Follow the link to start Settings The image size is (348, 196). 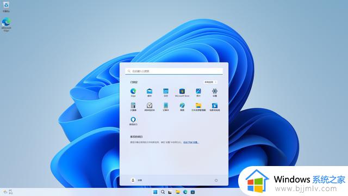[x=191, y=142]
